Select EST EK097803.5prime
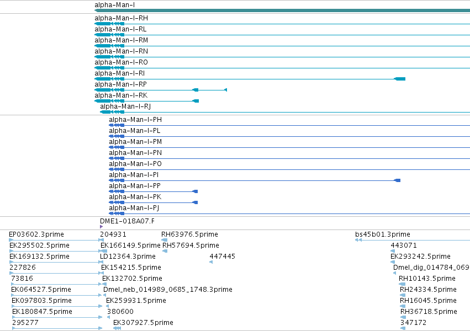Viewport: 470px width, 331px height. [x=41, y=301]
